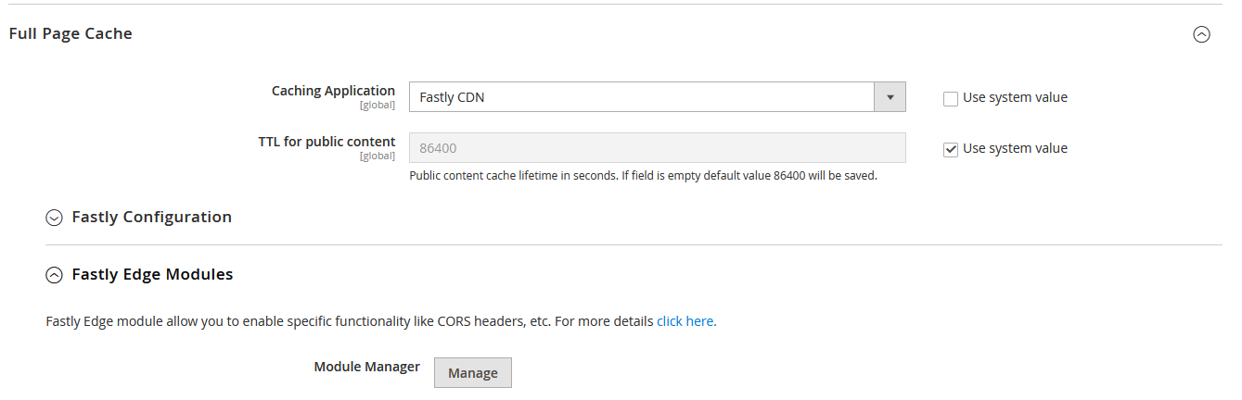Open the 'click here' details link
The width and height of the screenshot is (1242, 400).
click(x=685, y=321)
